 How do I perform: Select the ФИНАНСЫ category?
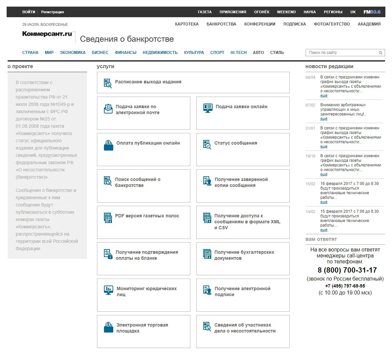pyautogui.click(x=125, y=53)
